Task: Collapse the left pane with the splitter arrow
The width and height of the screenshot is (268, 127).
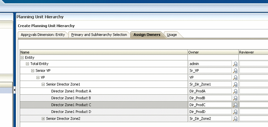Action: pyautogui.click(x=14, y=90)
